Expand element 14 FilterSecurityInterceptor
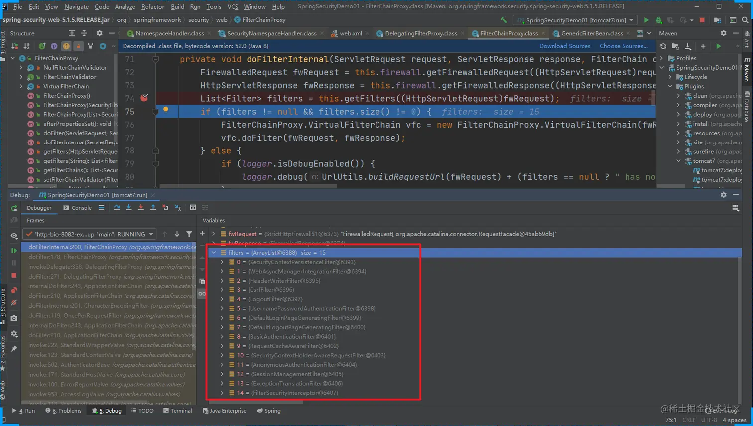Viewport: 753px width, 426px height. [222, 393]
